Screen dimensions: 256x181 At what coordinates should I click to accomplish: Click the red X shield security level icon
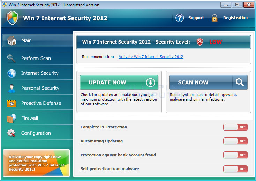tap(200, 42)
